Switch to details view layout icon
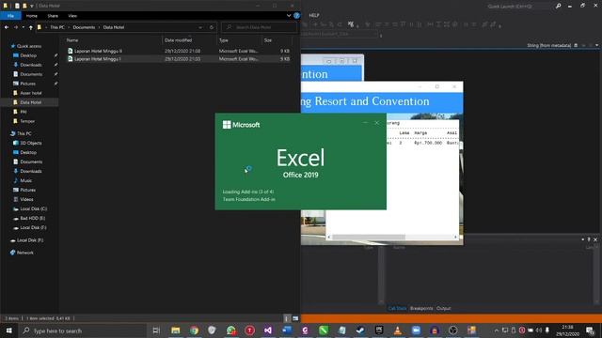The width and height of the screenshot is (602, 338). (x=287, y=318)
